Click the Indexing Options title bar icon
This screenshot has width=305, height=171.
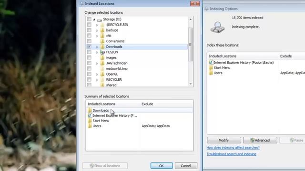206,9
